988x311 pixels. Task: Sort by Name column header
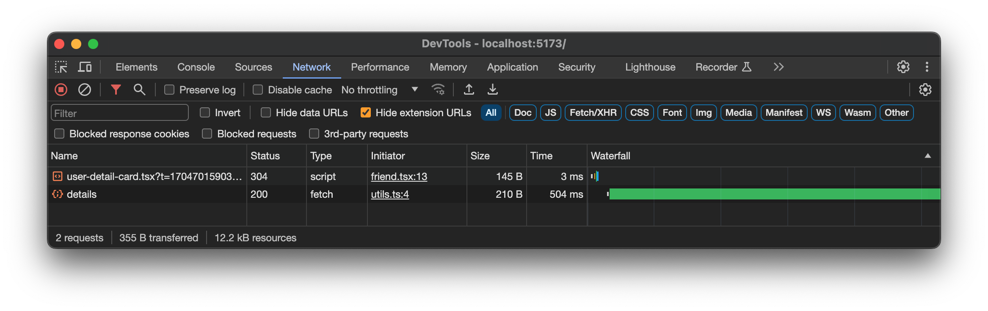(147, 156)
